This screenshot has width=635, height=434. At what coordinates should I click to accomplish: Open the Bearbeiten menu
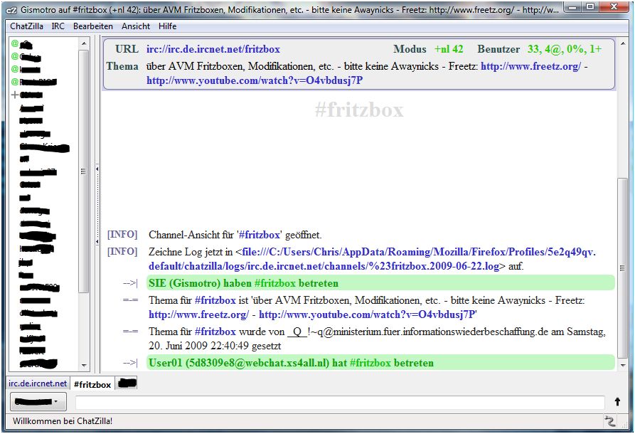93,26
